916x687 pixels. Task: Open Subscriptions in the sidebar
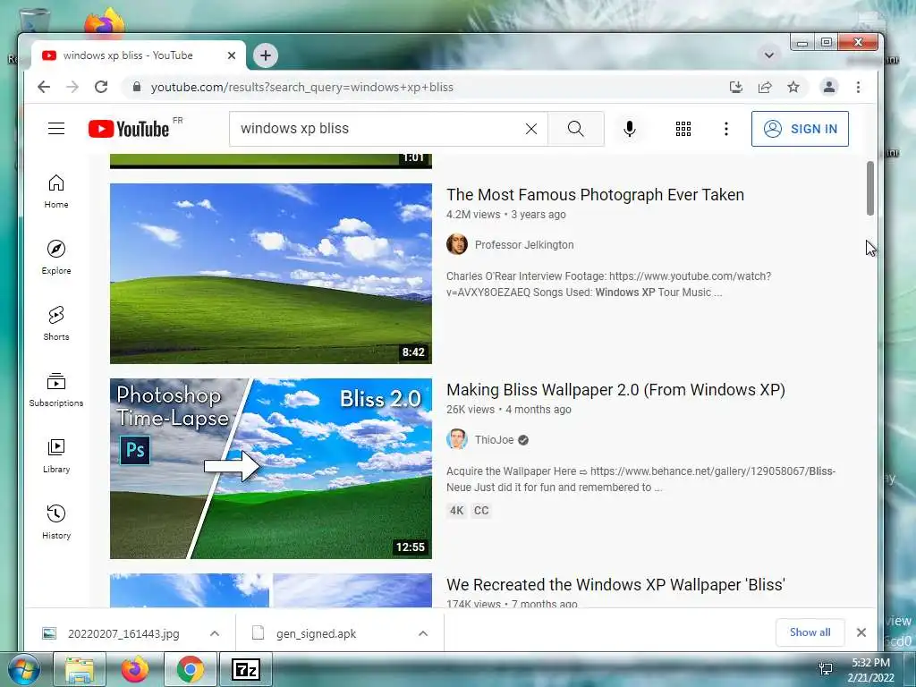coord(56,390)
